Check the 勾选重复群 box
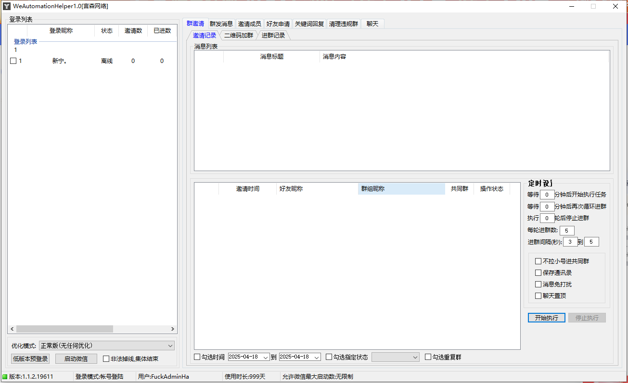The image size is (628, 383). click(428, 357)
